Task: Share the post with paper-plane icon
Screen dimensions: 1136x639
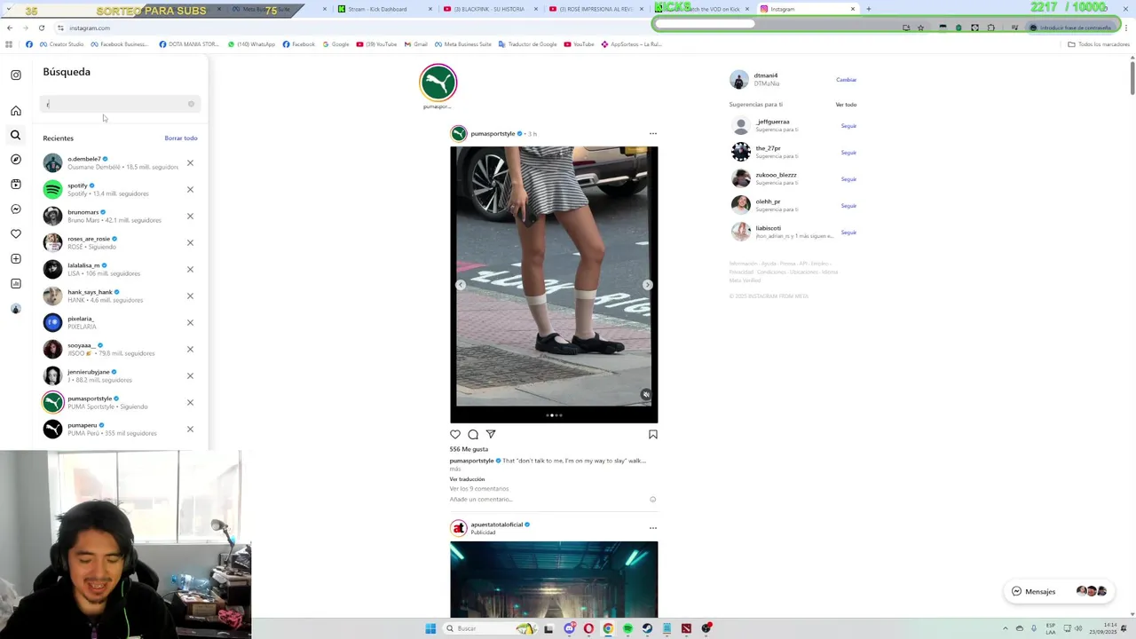Action: coord(491,435)
